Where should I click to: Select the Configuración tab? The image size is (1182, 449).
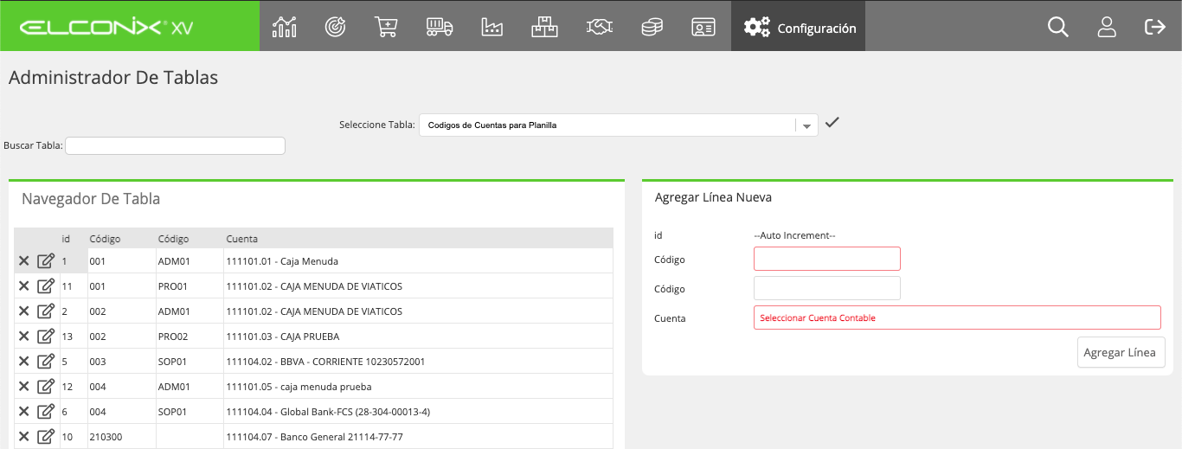coord(799,27)
